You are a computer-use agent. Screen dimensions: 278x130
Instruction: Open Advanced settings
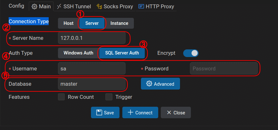pos(160,84)
